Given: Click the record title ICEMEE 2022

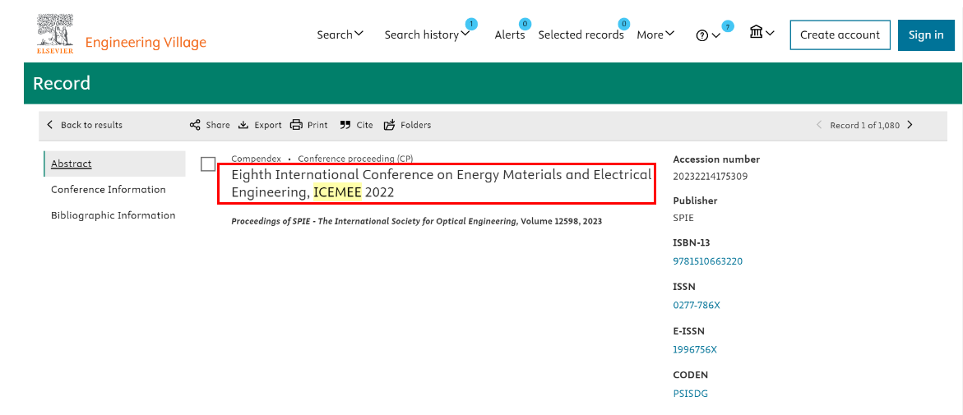Looking at the screenshot, I should coord(441,183).
